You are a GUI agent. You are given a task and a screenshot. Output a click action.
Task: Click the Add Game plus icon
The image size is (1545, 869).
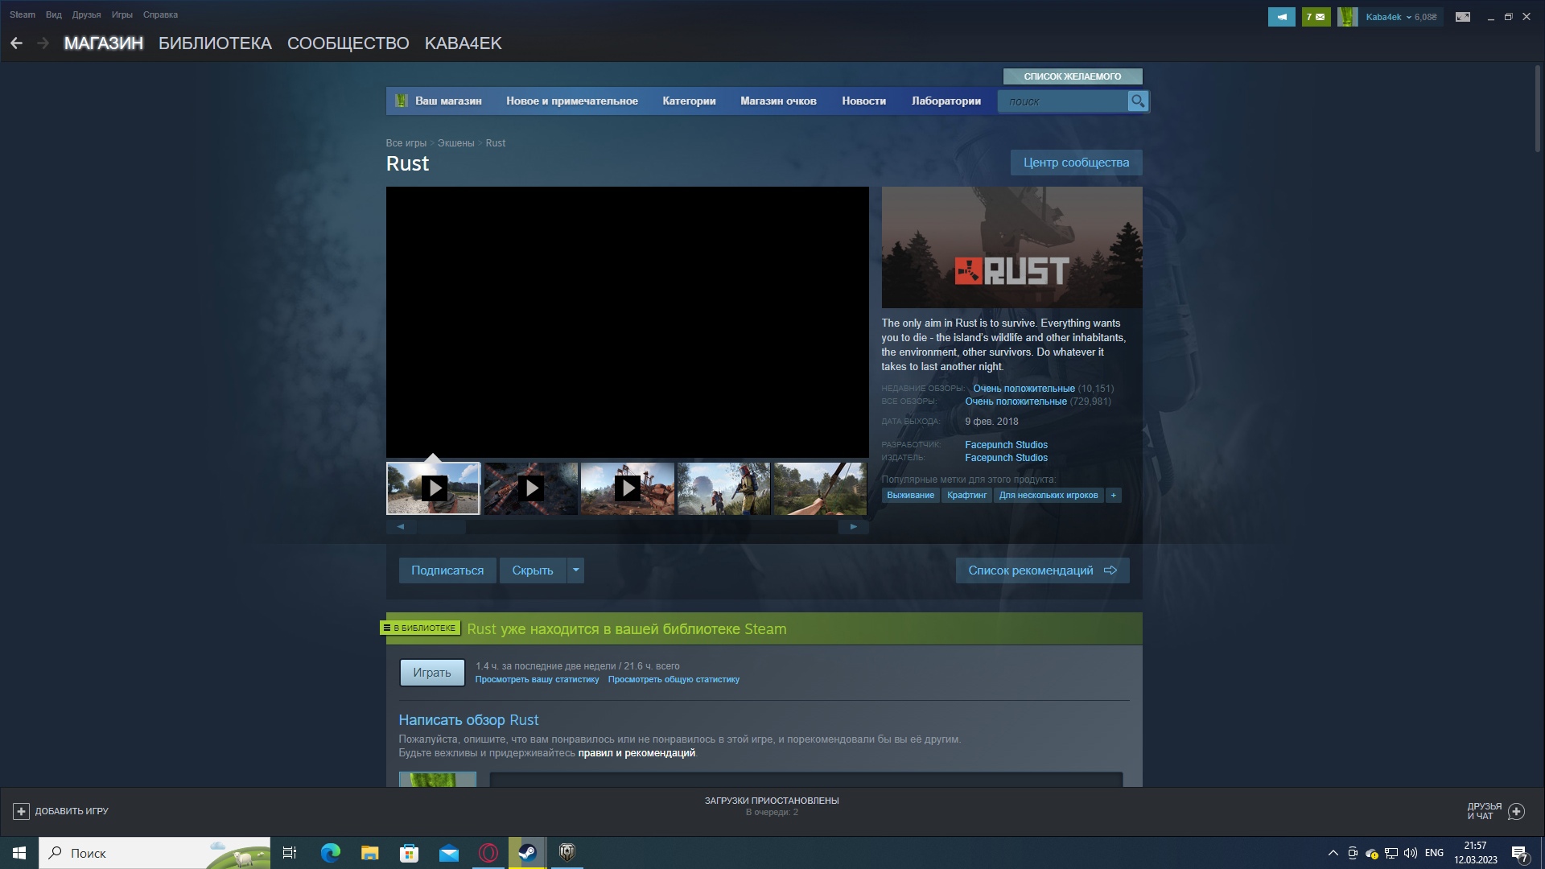click(22, 811)
